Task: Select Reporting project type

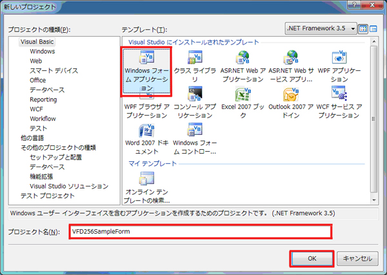Action: [43, 99]
